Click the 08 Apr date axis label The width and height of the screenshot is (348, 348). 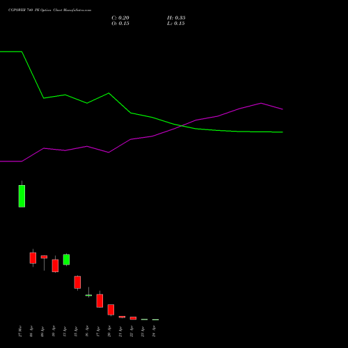click(x=31, y=331)
